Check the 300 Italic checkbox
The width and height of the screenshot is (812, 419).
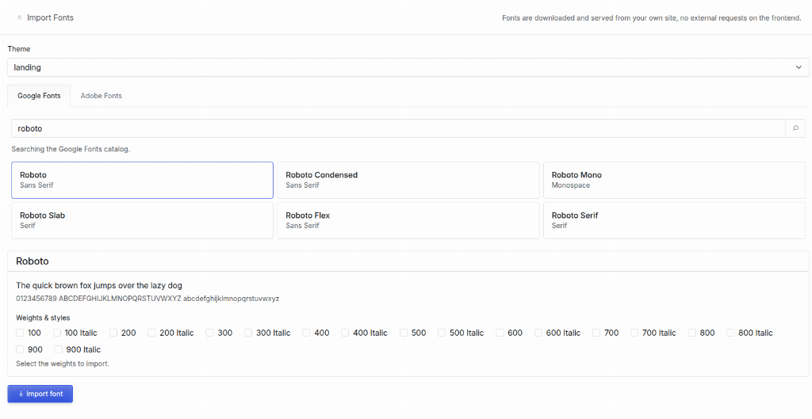[x=248, y=333]
